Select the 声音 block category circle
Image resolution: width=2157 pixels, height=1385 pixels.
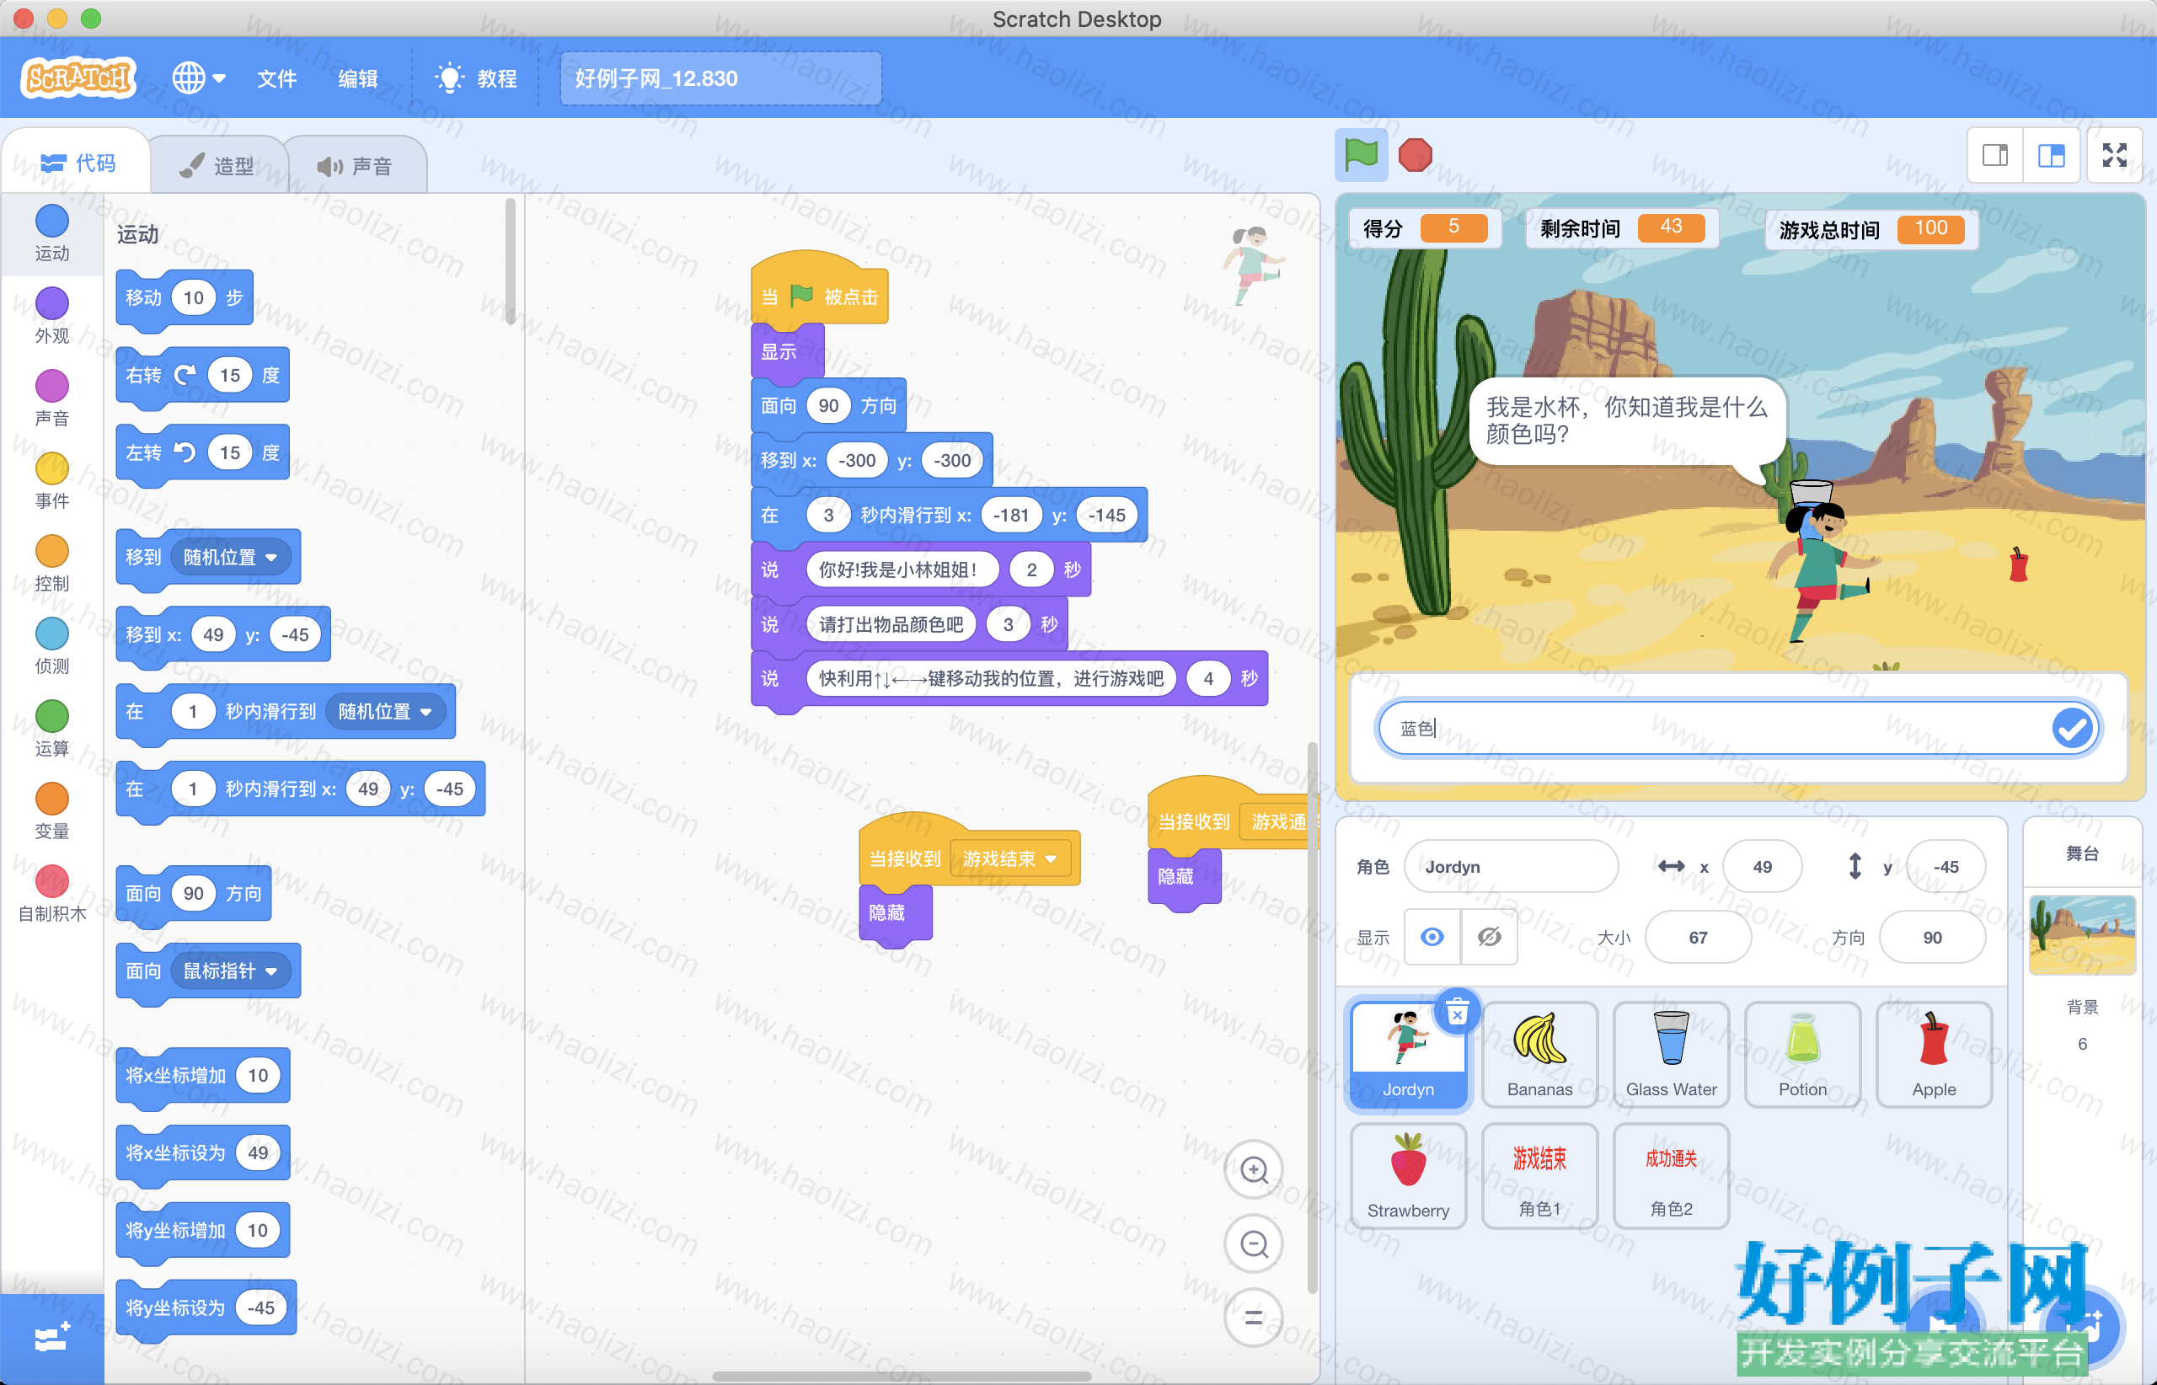(52, 386)
